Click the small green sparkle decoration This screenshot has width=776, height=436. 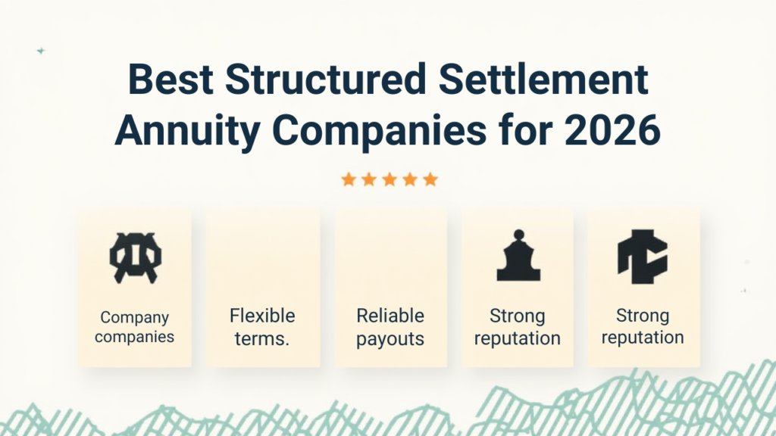[41, 51]
